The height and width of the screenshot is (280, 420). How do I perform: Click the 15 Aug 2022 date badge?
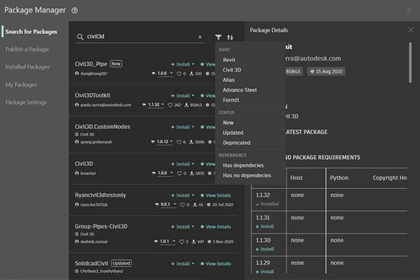tap(326, 71)
